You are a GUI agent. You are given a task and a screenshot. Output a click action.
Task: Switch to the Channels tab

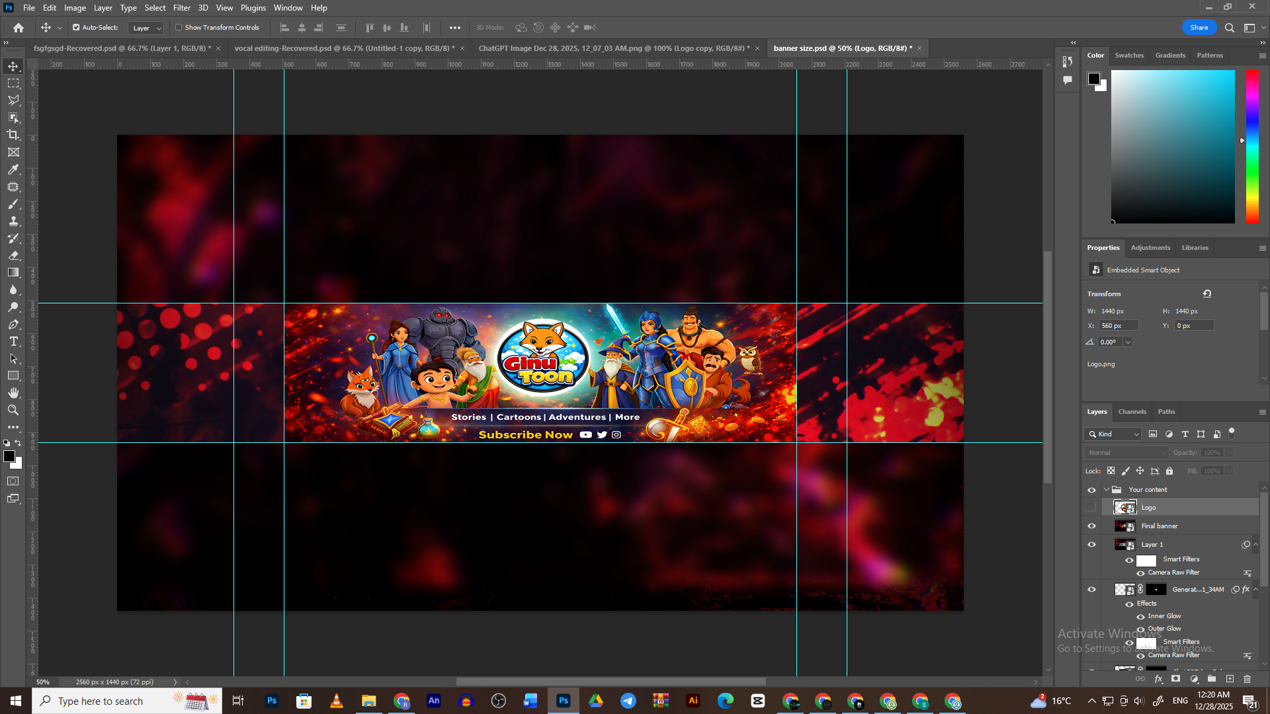tap(1132, 412)
